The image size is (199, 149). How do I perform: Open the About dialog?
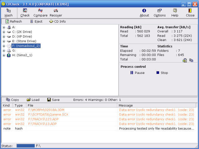click(x=144, y=13)
